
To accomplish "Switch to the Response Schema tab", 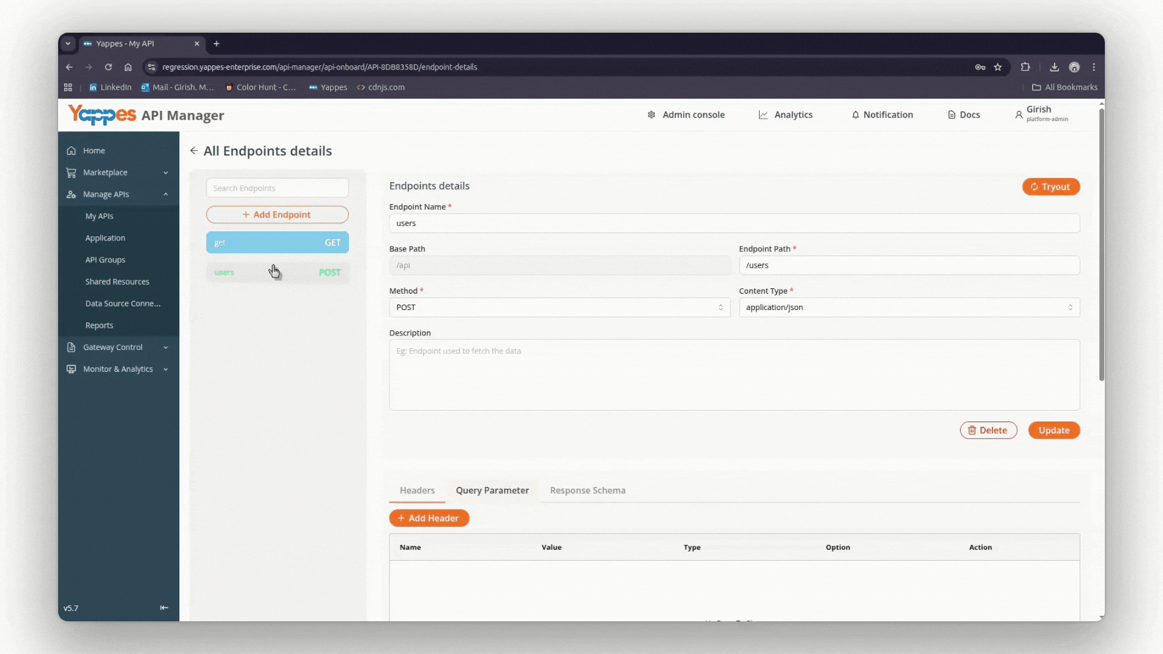I will coord(588,490).
